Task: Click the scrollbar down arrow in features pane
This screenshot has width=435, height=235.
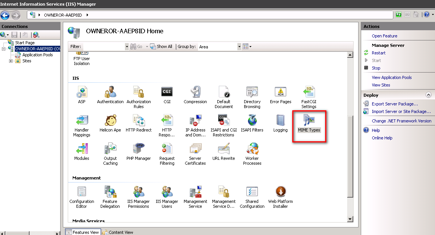Action: pos(350,219)
